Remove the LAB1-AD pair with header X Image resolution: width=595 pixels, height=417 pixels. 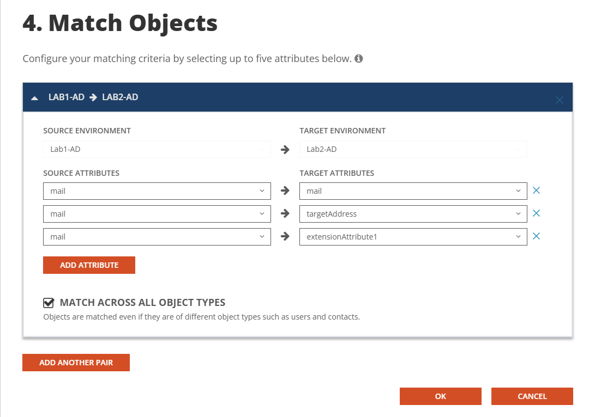pyautogui.click(x=559, y=100)
